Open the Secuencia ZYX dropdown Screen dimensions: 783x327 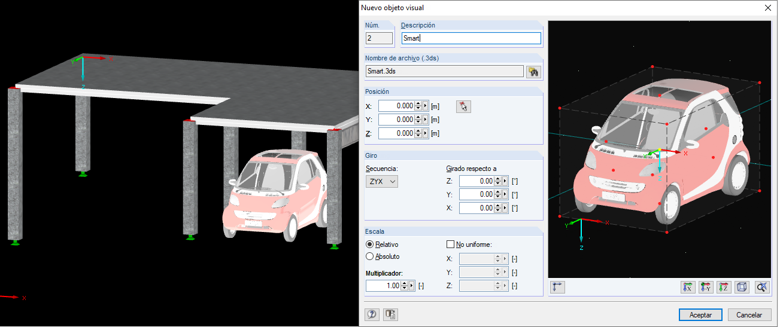[382, 181]
